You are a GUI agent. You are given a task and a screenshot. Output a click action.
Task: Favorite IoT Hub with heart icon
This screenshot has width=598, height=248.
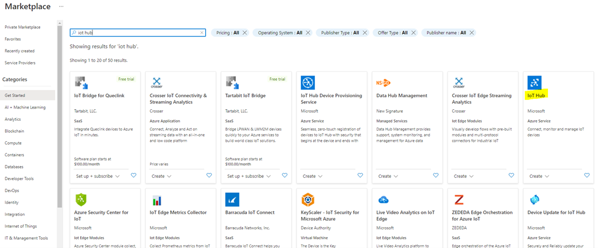click(586, 175)
